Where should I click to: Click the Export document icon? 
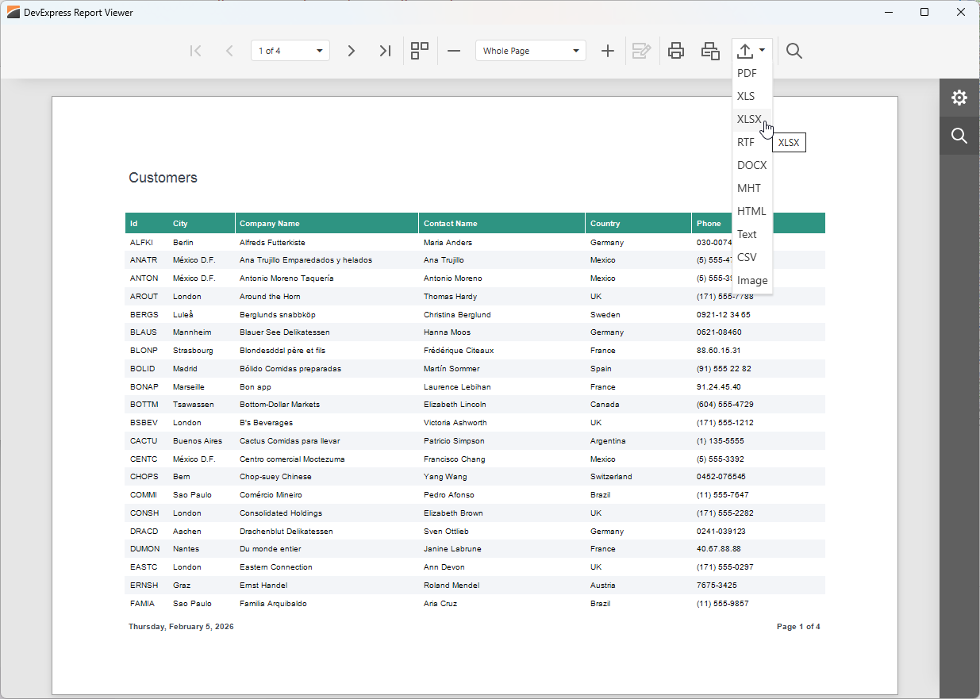click(747, 50)
